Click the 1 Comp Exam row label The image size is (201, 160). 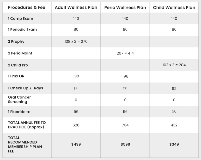20,19
